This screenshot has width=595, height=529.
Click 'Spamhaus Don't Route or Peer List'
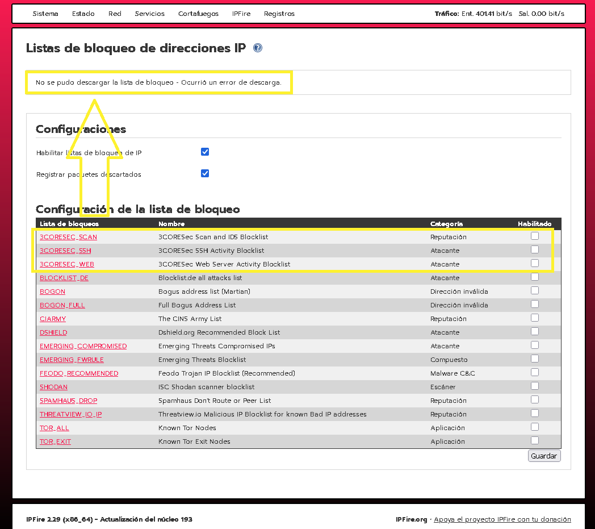click(x=215, y=401)
